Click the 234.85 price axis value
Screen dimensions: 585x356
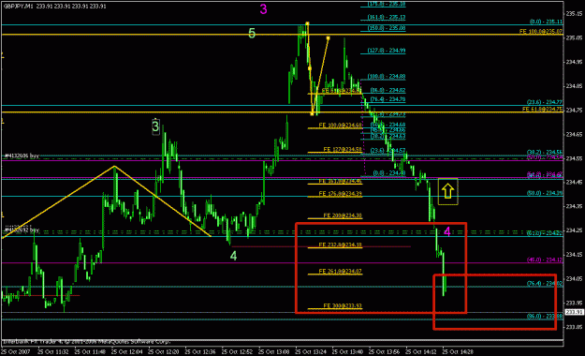pos(574,86)
